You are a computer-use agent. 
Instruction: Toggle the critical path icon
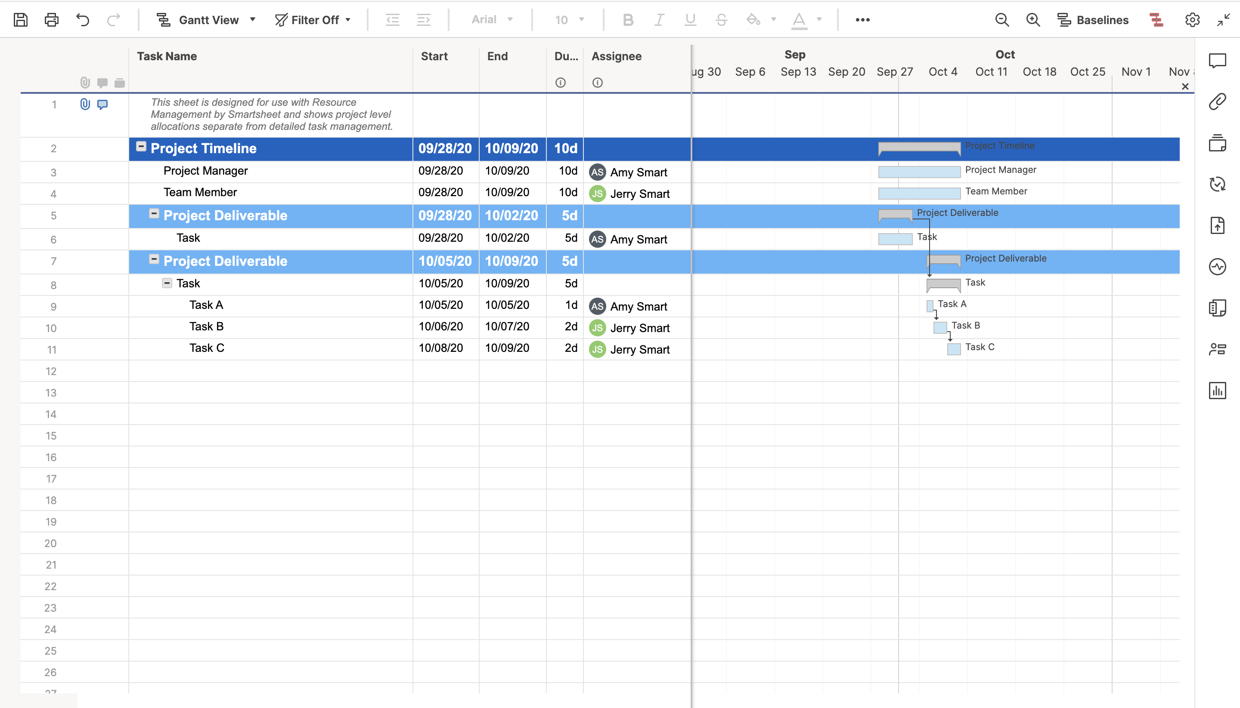point(1156,20)
